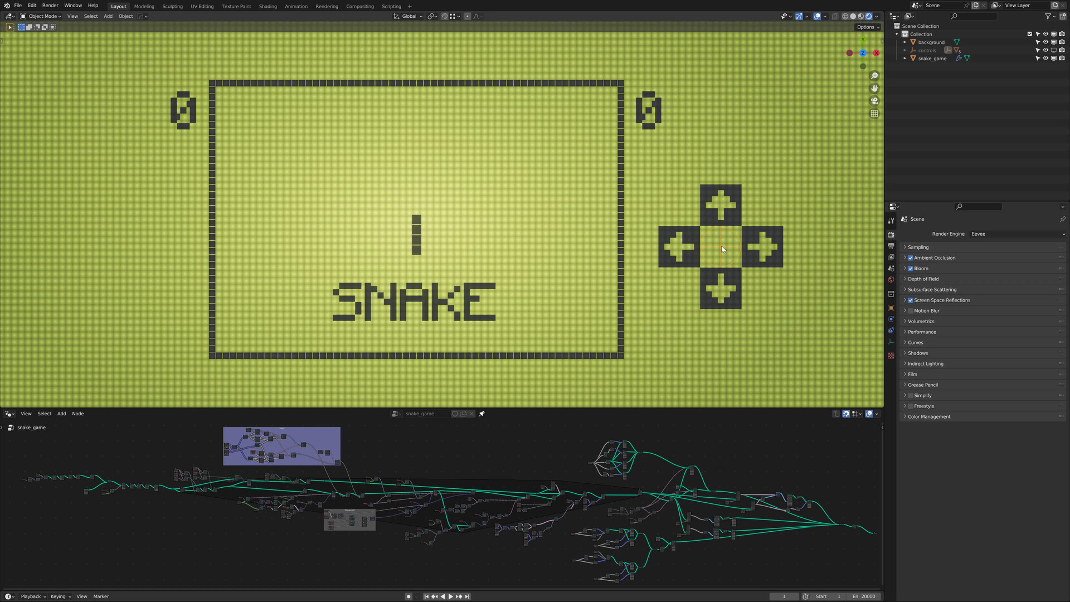The image size is (1070, 602).
Task: Open the World Properties tab
Action: pyautogui.click(x=891, y=279)
